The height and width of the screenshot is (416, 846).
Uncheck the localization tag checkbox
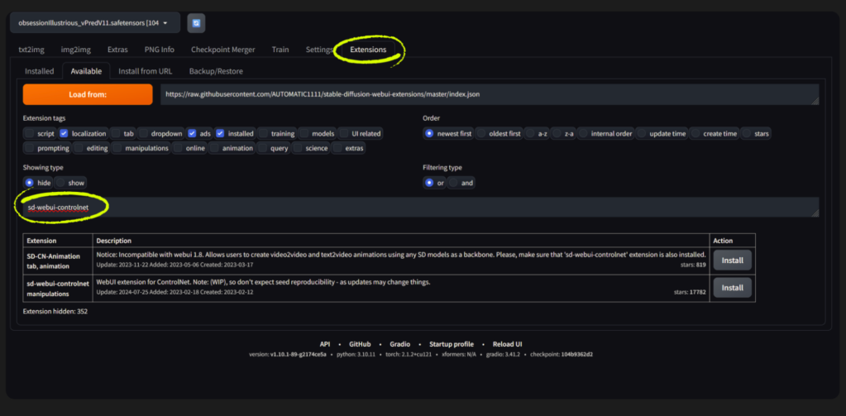pyautogui.click(x=64, y=133)
